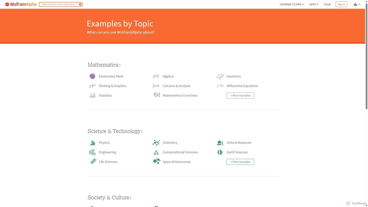The image size is (368, 207).
Task: Click the Computational Sciences pyramid icon
Action: tap(156, 152)
